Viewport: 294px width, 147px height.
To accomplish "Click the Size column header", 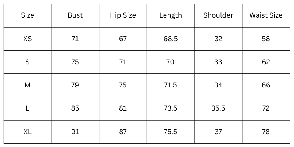I will pyautogui.click(x=28, y=15).
